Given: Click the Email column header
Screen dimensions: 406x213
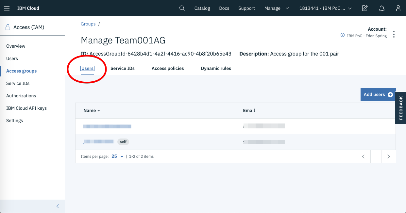Looking at the screenshot, I should point(249,110).
